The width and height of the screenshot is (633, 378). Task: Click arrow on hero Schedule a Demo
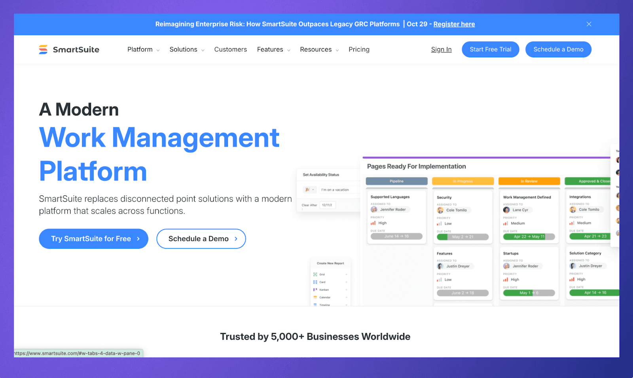(x=236, y=239)
